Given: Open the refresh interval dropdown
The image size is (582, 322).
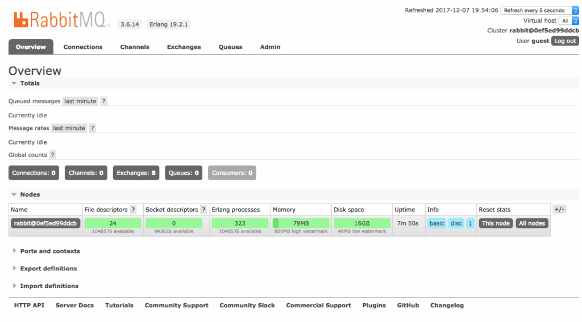Looking at the screenshot, I should tap(539, 10).
